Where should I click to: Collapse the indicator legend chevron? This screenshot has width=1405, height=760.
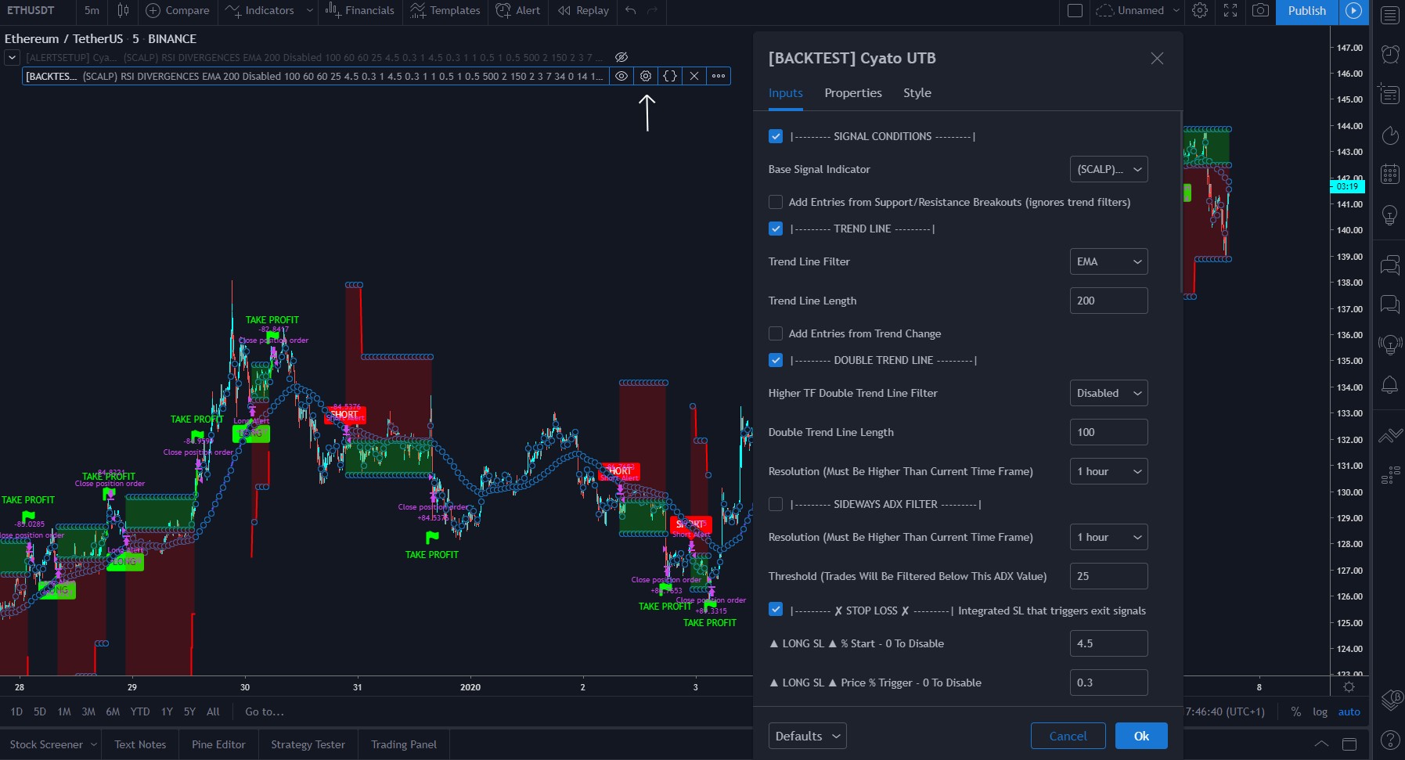tap(12, 57)
